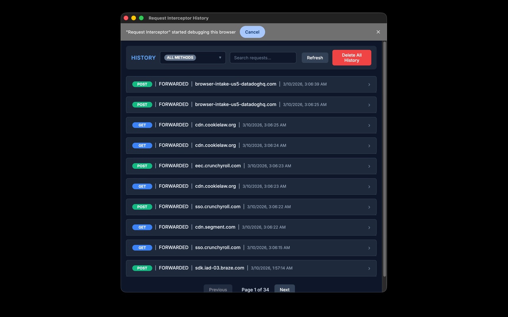508x317 pixels.
Task: Click the GET badge on cdn.segment.com row
Action: (142, 227)
